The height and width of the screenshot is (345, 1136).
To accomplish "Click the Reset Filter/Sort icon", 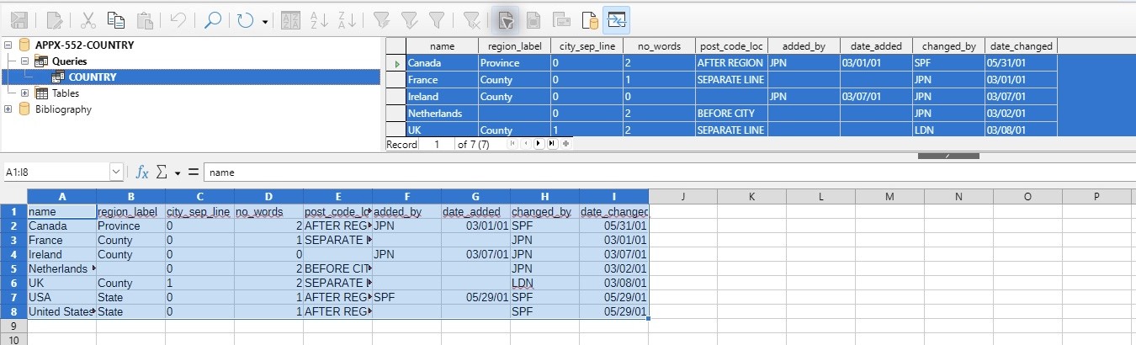I will coord(472,19).
